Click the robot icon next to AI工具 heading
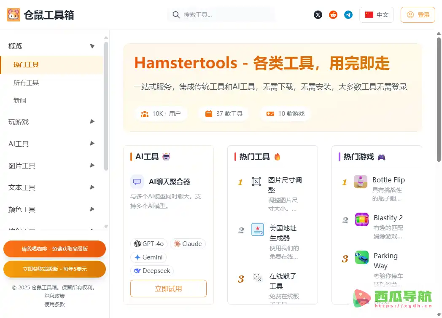 point(166,156)
